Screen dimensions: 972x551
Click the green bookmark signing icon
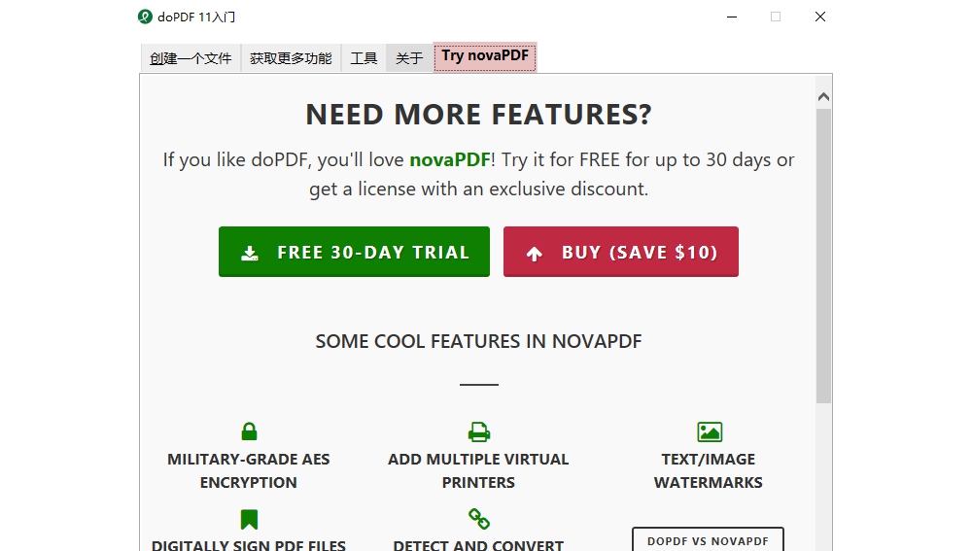click(249, 519)
